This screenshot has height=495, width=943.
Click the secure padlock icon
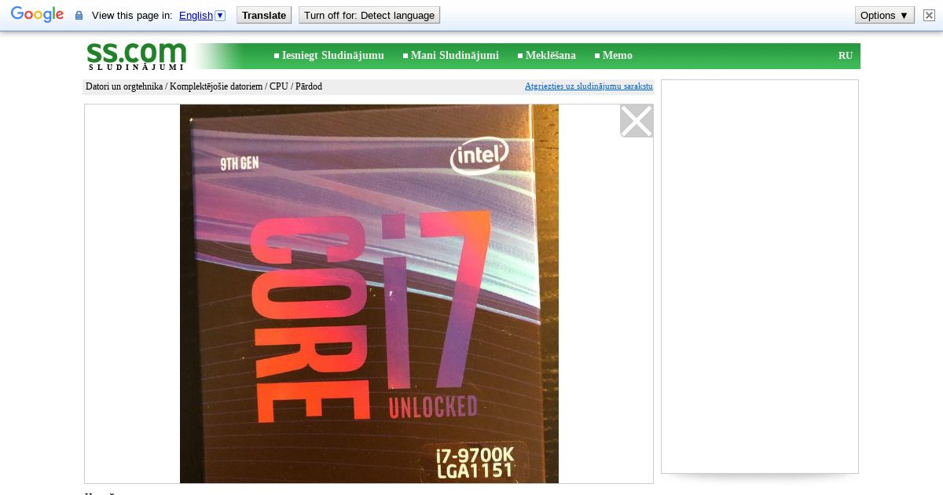coord(79,16)
